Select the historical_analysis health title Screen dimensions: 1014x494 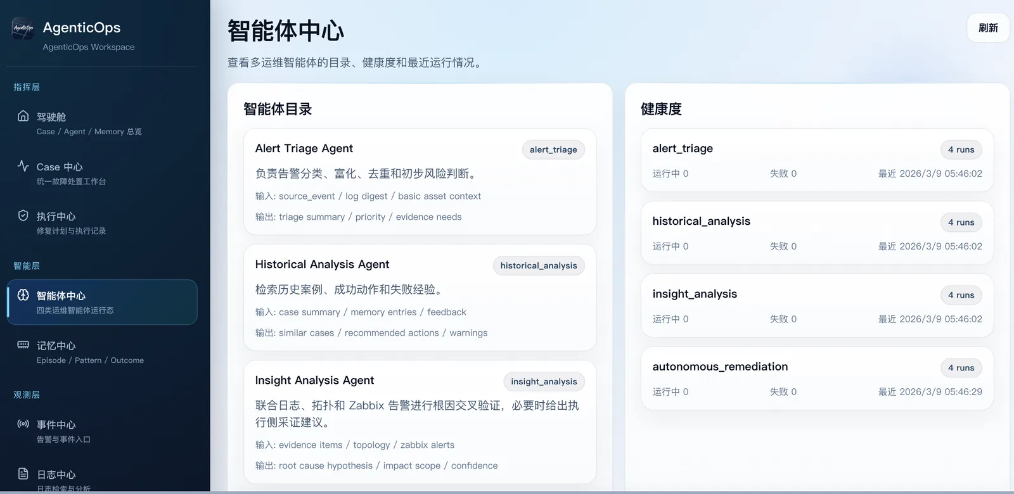tap(701, 221)
